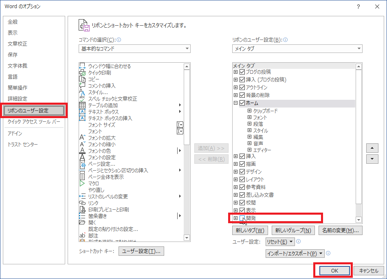387x279 pixels.
Task: Expand the 差し込み文書 node
Action: tap(236, 195)
